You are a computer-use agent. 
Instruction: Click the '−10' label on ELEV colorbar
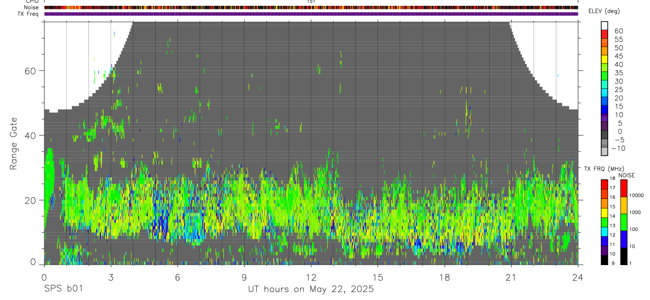(x=619, y=148)
